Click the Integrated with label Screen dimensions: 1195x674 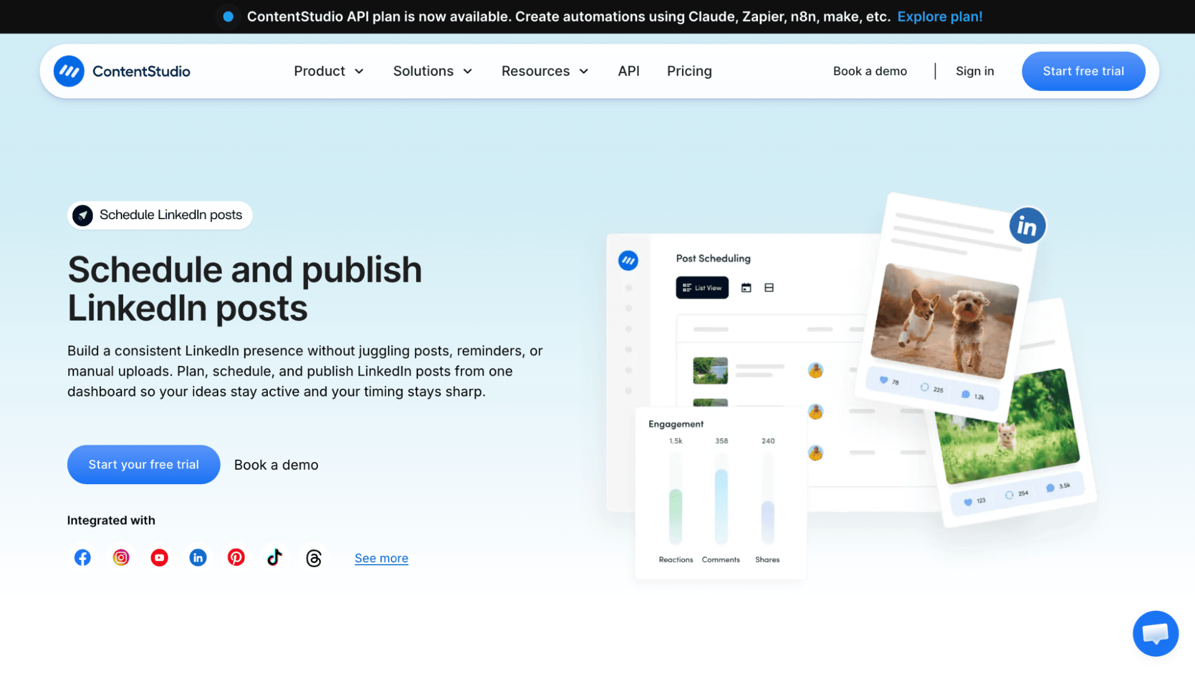pos(111,521)
